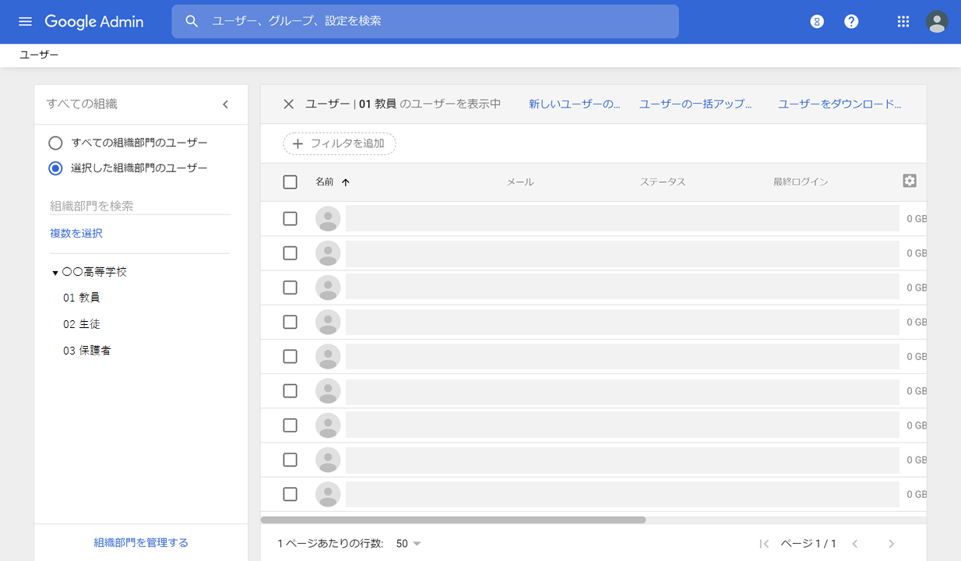Viewport: 961px width, 561px height.
Task: Open the Google apps grid launcher
Action: pyautogui.click(x=903, y=22)
